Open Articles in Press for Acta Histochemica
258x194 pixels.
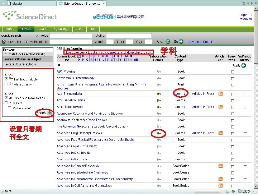[203, 107]
